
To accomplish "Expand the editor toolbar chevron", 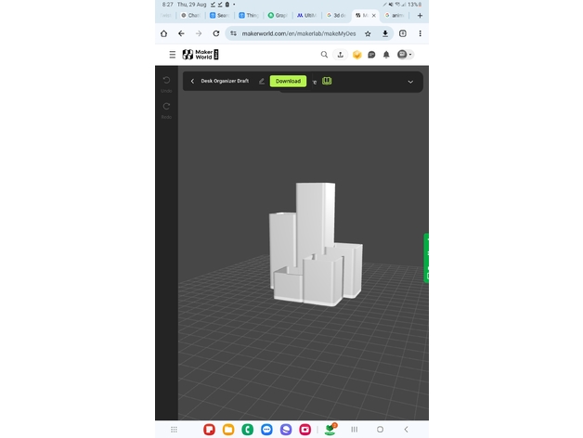I will click(x=410, y=82).
